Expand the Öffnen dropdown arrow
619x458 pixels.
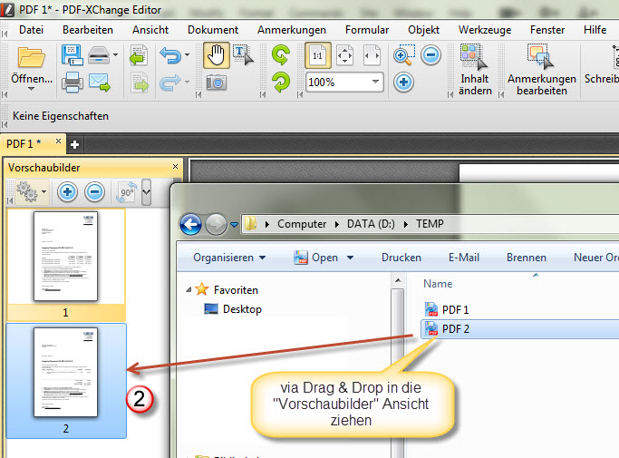click(x=31, y=90)
